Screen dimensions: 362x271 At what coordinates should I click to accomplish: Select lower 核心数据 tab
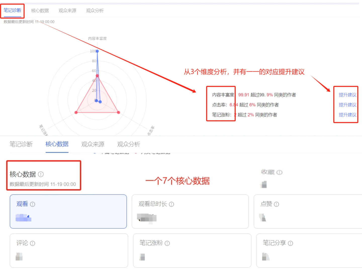click(x=57, y=144)
